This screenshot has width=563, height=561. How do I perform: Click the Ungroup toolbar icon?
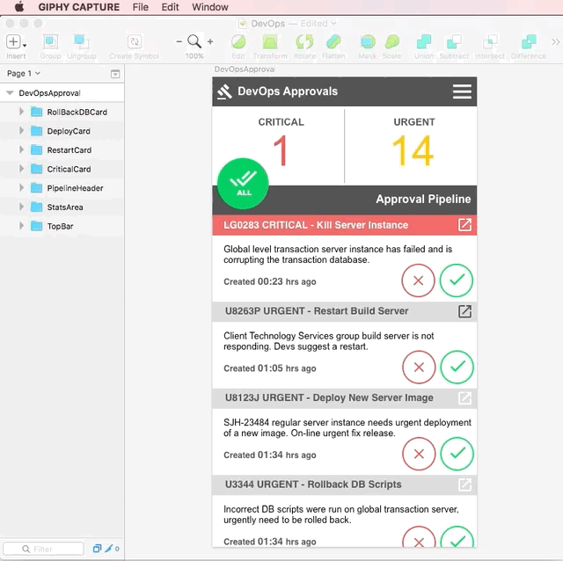tap(82, 42)
